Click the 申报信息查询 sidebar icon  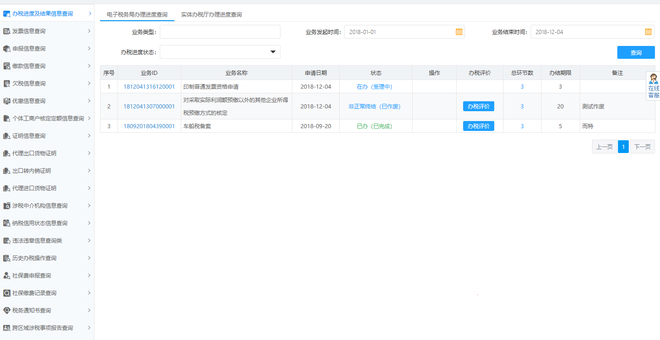click(7, 49)
